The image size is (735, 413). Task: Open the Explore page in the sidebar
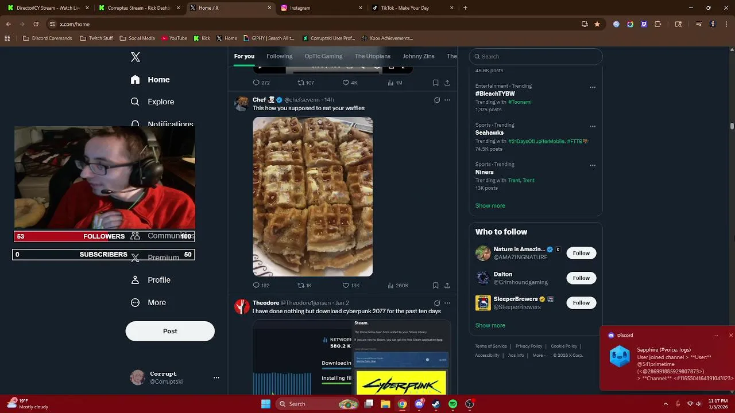point(152,102)
